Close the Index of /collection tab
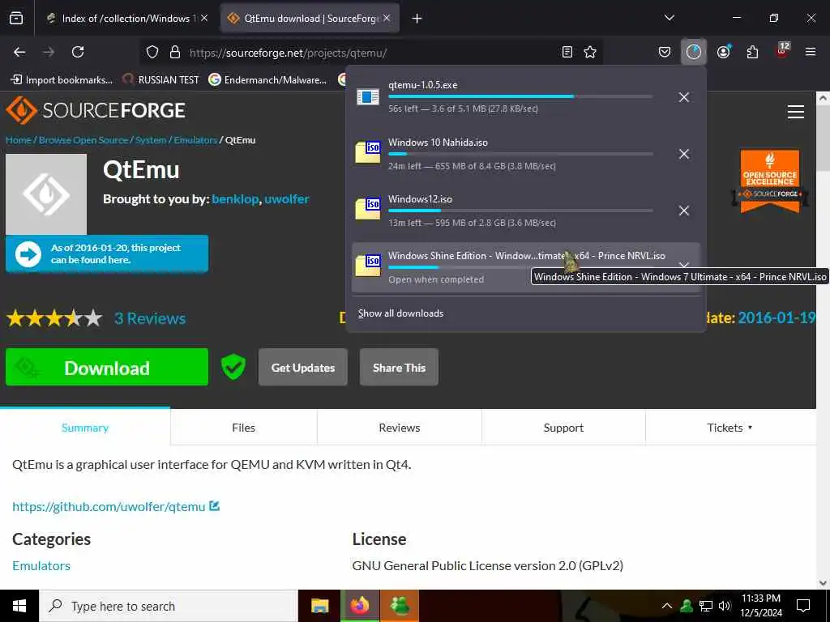This screenshot has width=830, height=622. pyautogui.click(x=204, y=18)
